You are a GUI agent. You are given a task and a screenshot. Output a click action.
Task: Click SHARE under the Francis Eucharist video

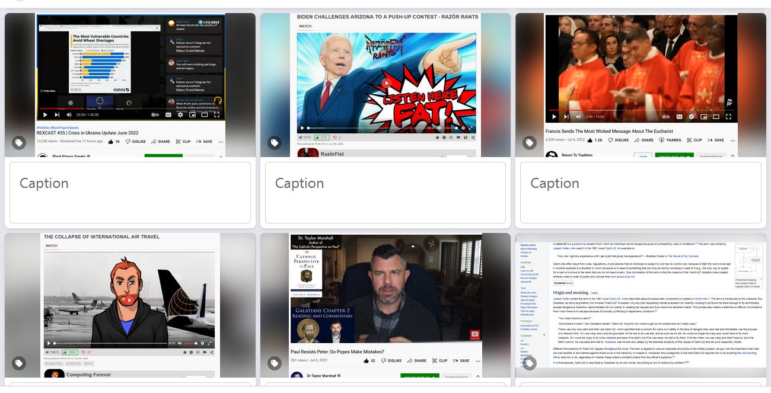click(x=643, y=140)
